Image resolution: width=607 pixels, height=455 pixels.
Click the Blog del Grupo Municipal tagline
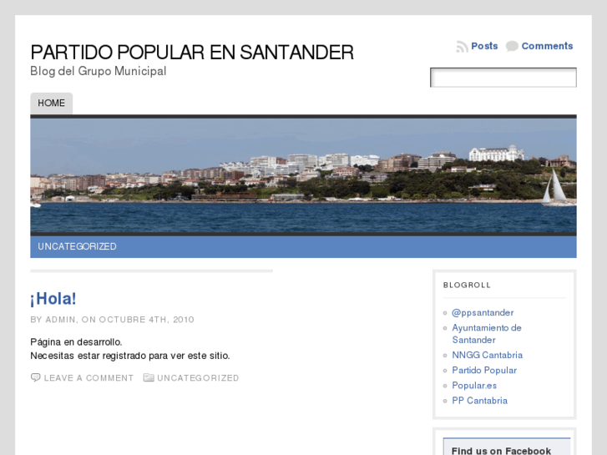point(99,71)
